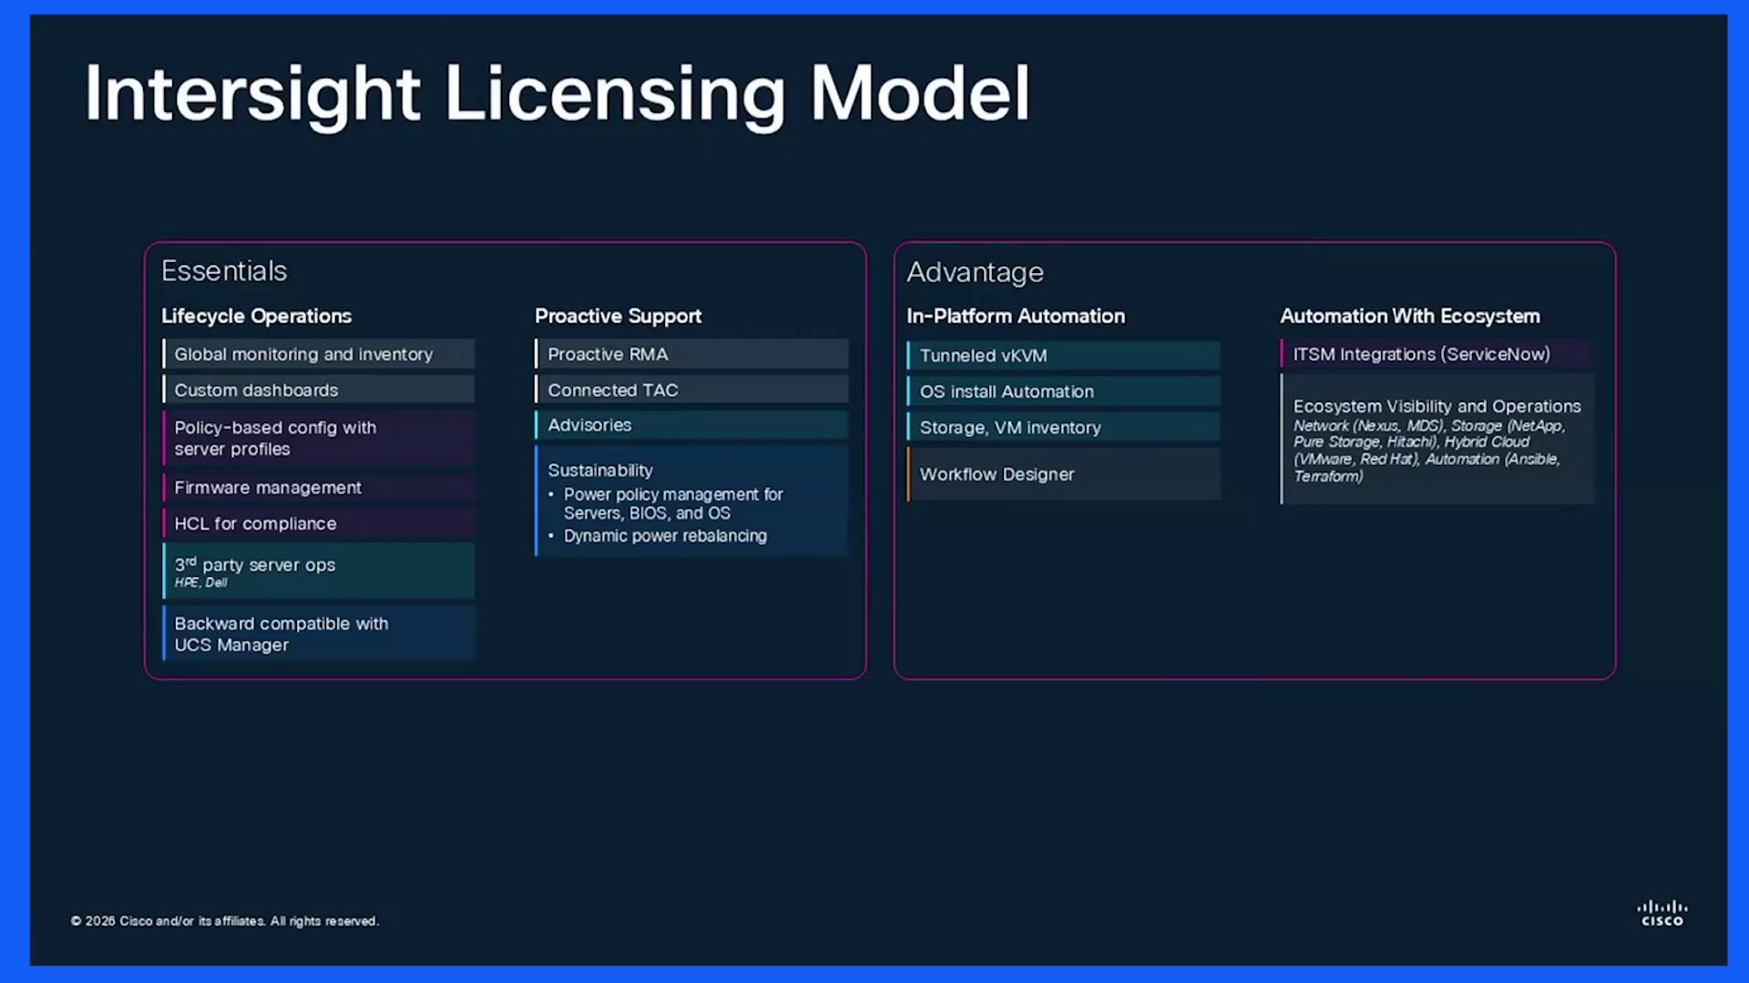The width and height of the screenshot is (1749, 983).
Task: Select OS install Automation box
Action: (x=1064, y=391)
